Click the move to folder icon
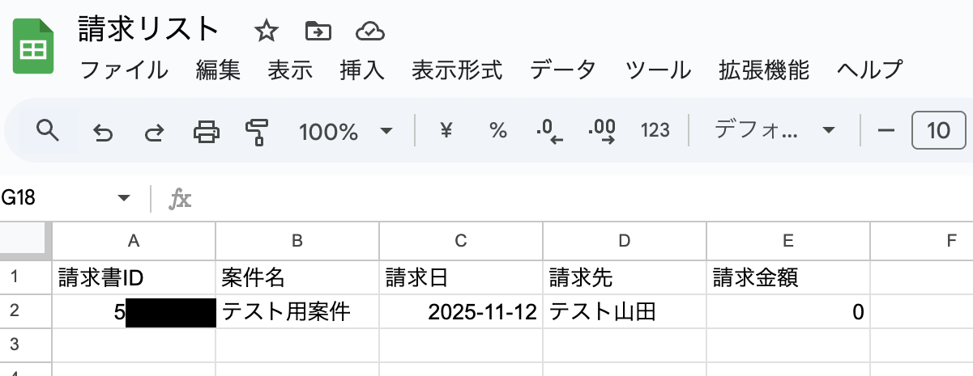 318,32
